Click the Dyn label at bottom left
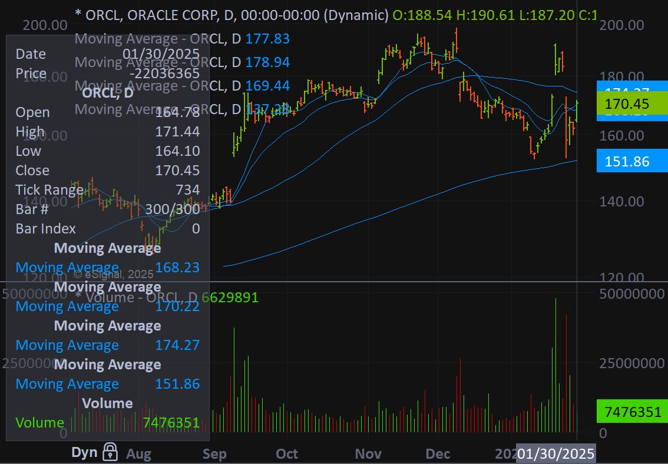 [x=84, y=452]
